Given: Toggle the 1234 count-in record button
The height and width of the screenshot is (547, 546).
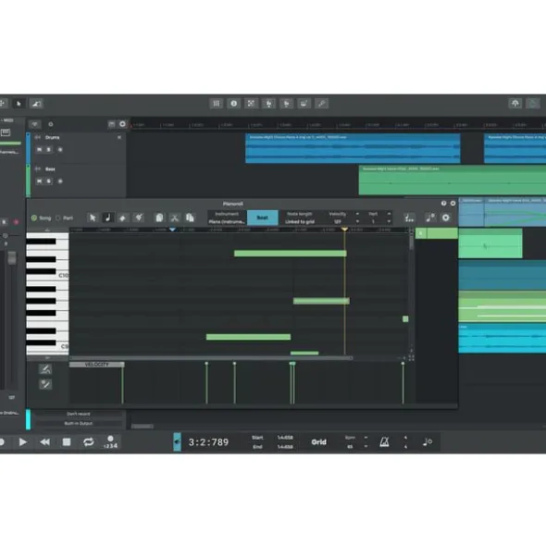Looking at the screenshot, I should coord(111,442).
